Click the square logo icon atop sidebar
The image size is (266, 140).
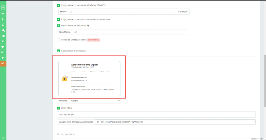[x=3, y=7]
